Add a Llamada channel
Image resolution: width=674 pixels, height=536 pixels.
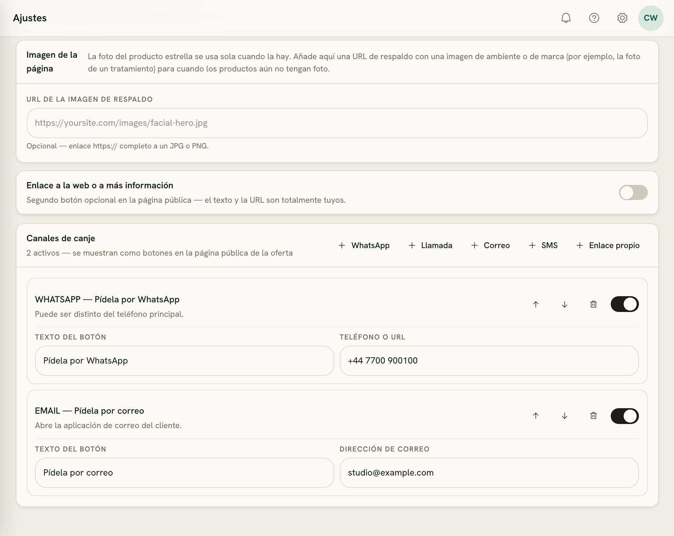(x=431, y=245)
